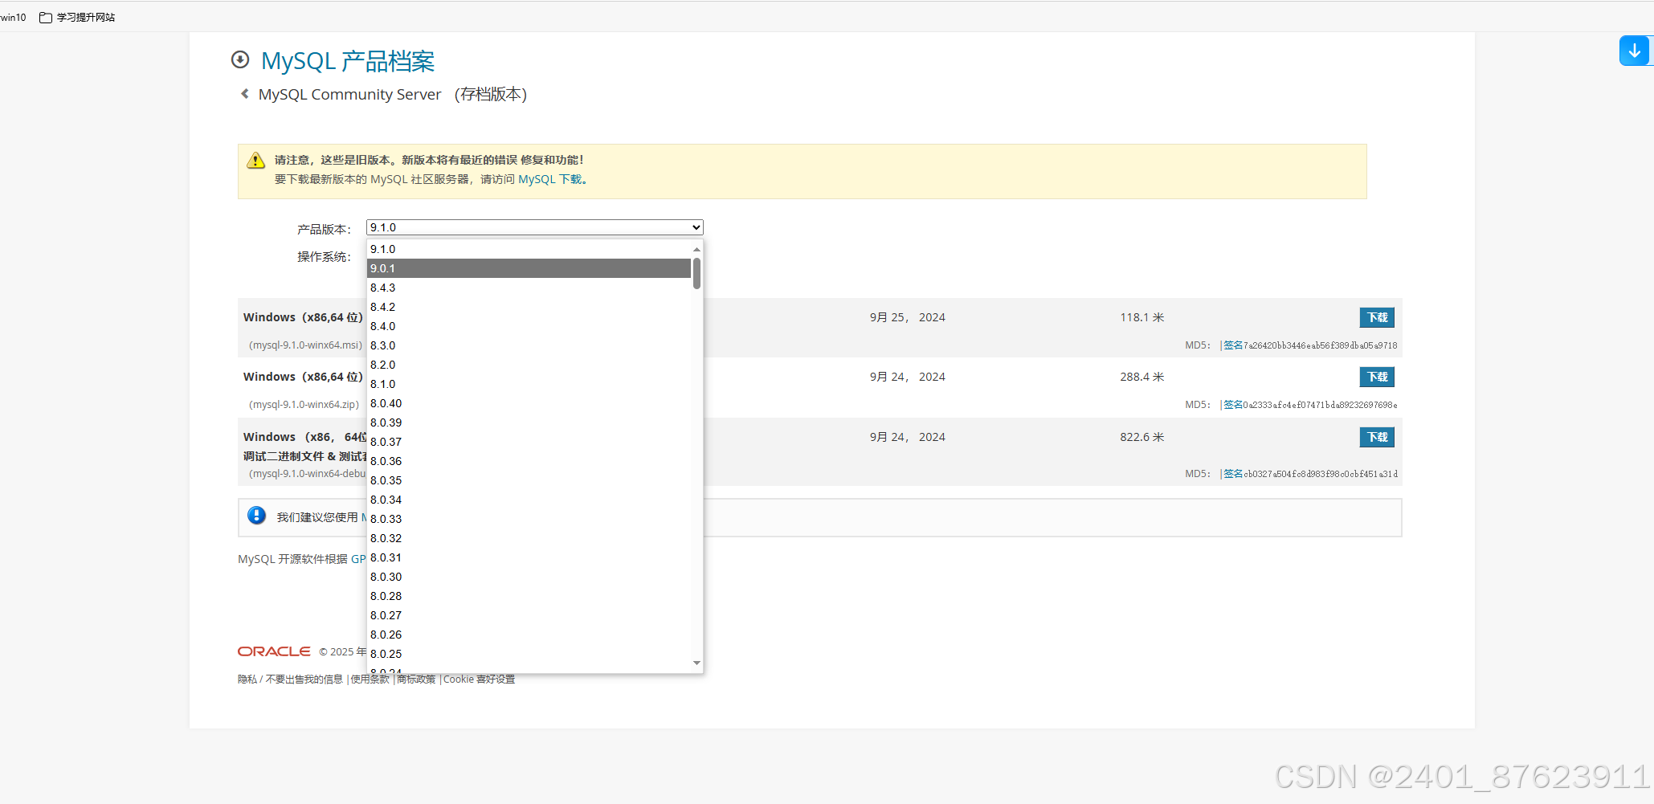Screen dimensions: 1654x804
Task: Pick version 8.0.34 from the list
Action: point(529,500)
